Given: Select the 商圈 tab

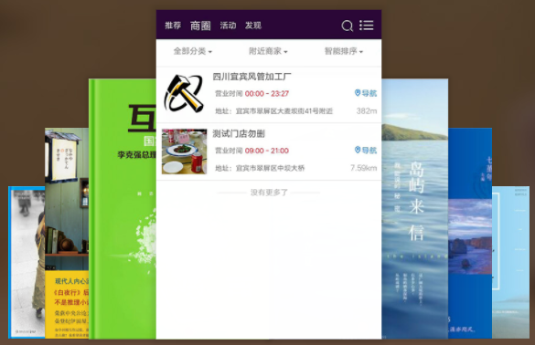Looking at the screenshot, I should coord(200,26).
